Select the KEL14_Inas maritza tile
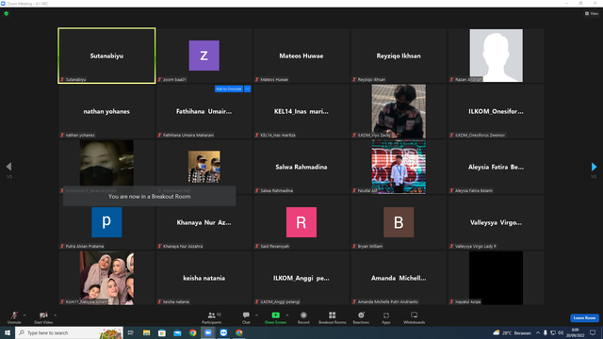 (x=301, y=111)
